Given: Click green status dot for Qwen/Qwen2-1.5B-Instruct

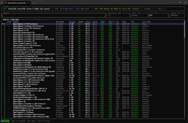Looking at the screenshot, I should tap(5, 84).
